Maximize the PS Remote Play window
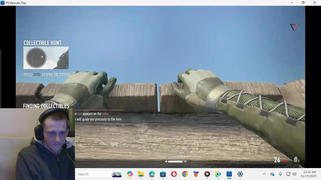This screenshot has width=321, height=180. coord(303,3)
